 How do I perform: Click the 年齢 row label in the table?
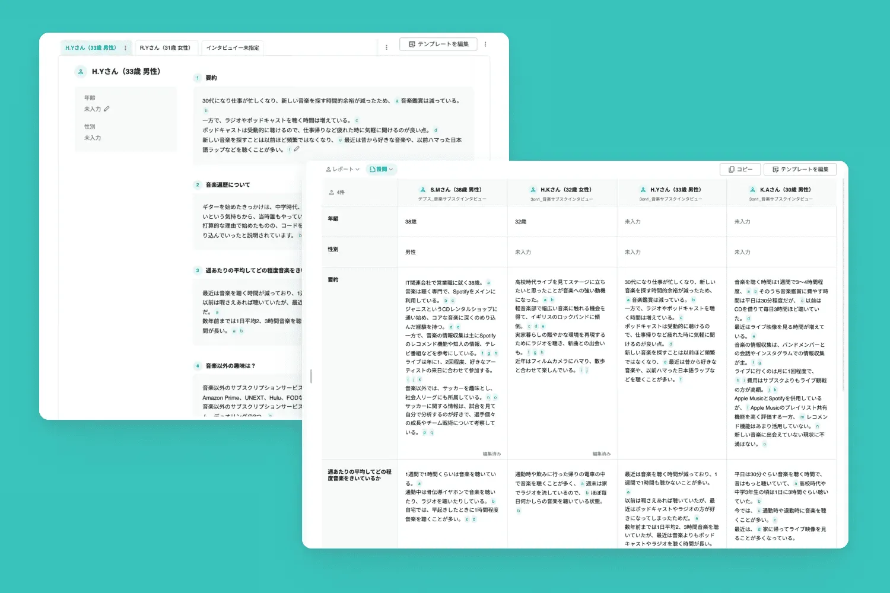333,219
